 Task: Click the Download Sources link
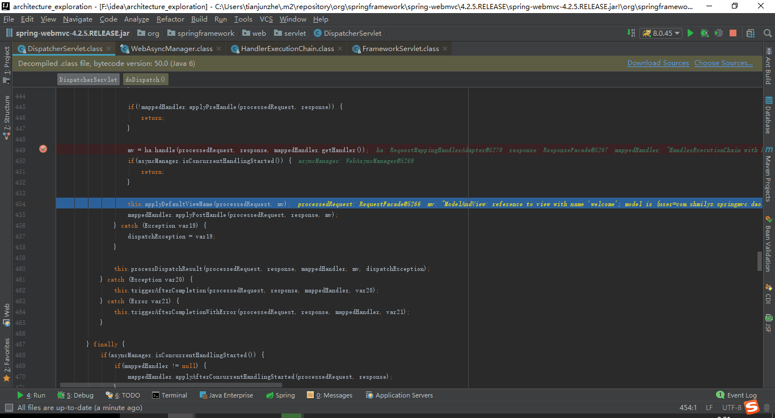coord(658,62)
